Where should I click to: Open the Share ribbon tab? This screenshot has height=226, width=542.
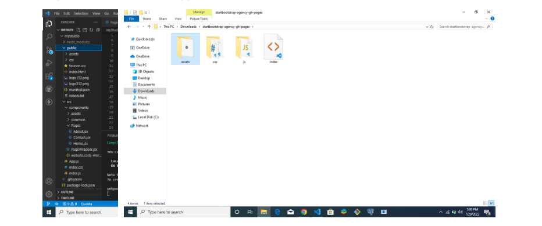click(x=163, y=19)
